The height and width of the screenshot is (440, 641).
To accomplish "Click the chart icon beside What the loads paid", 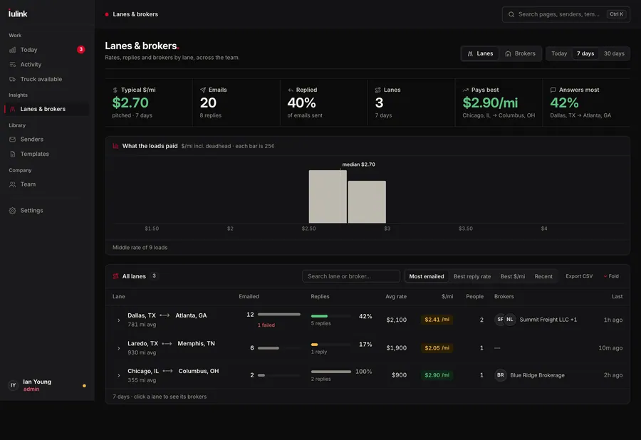I will 115,146.
